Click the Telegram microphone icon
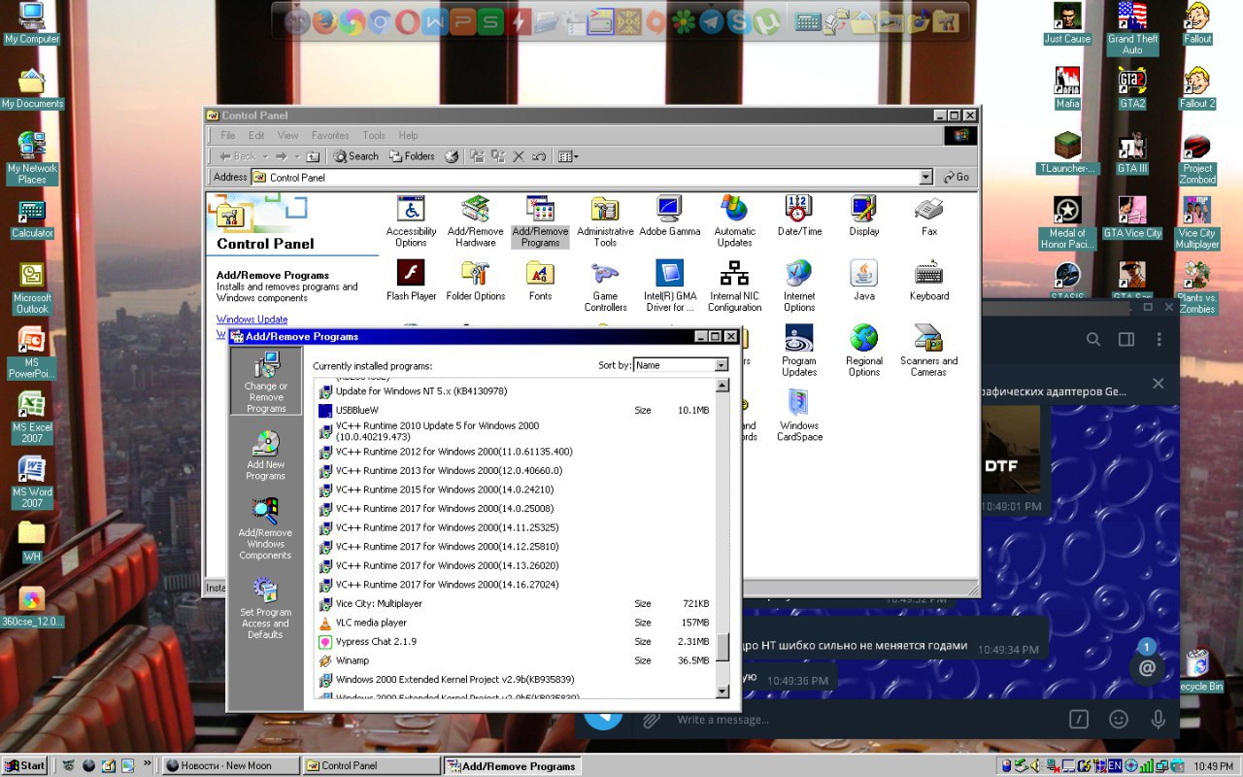 (x=1158, y=720)
